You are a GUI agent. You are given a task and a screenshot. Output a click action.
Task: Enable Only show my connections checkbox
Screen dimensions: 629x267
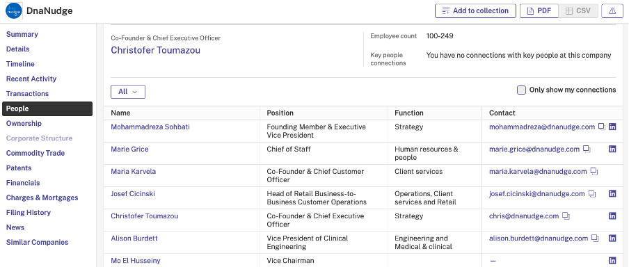(521, 90)
